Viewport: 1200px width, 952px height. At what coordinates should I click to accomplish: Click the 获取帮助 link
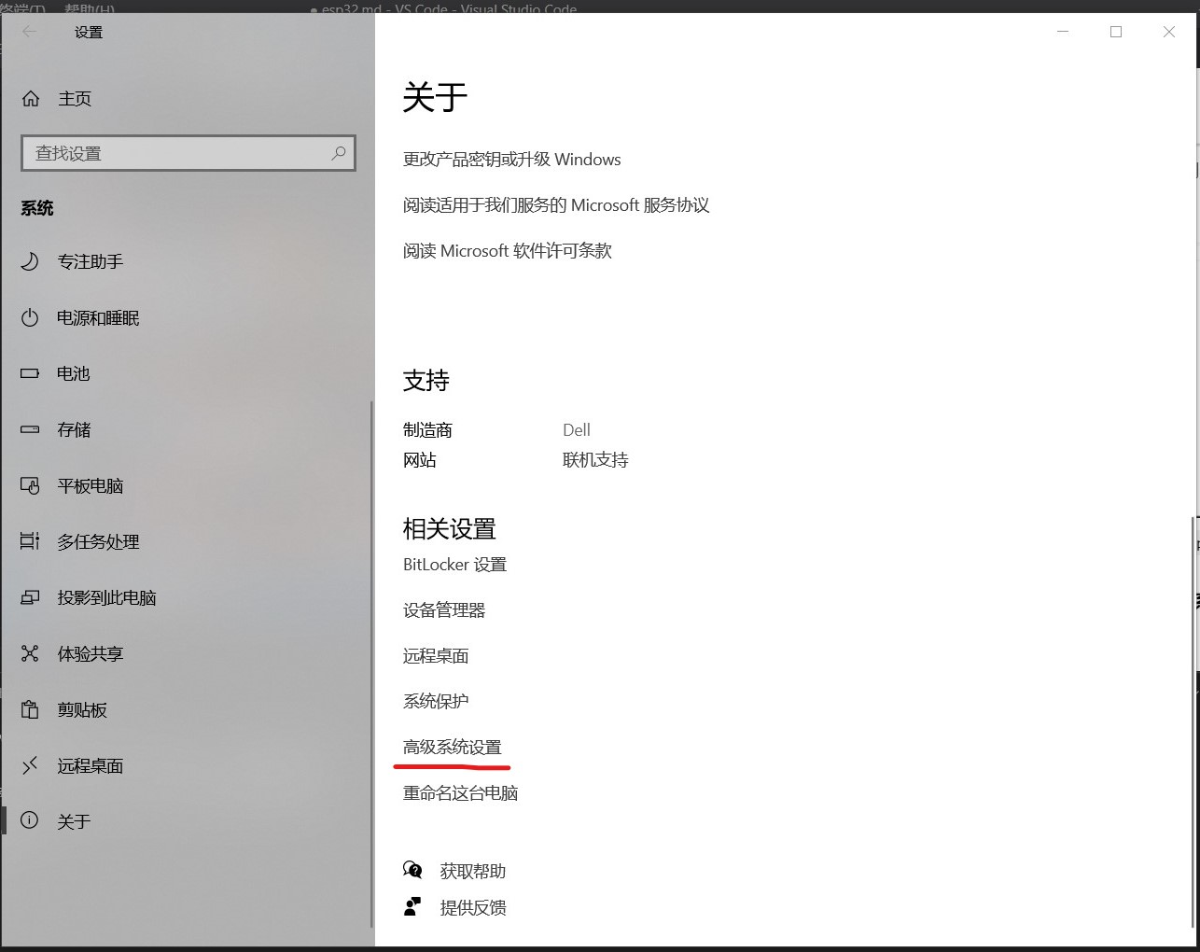pyautogui.click(x=473, y=871)
